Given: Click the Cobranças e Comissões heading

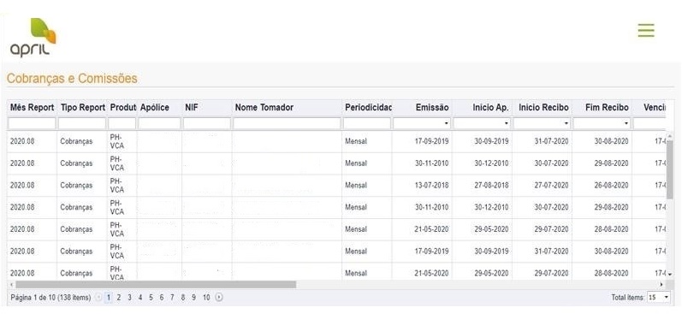Looking at the screenshot, I should tap(72, 79).
